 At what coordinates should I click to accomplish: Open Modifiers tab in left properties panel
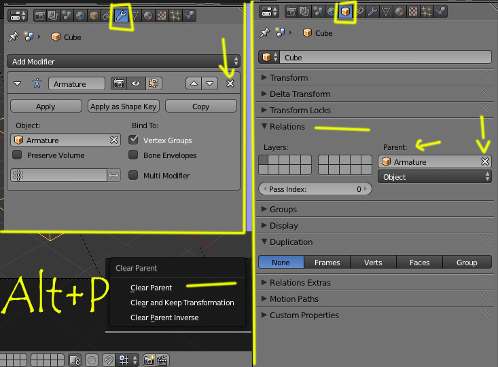122,16
